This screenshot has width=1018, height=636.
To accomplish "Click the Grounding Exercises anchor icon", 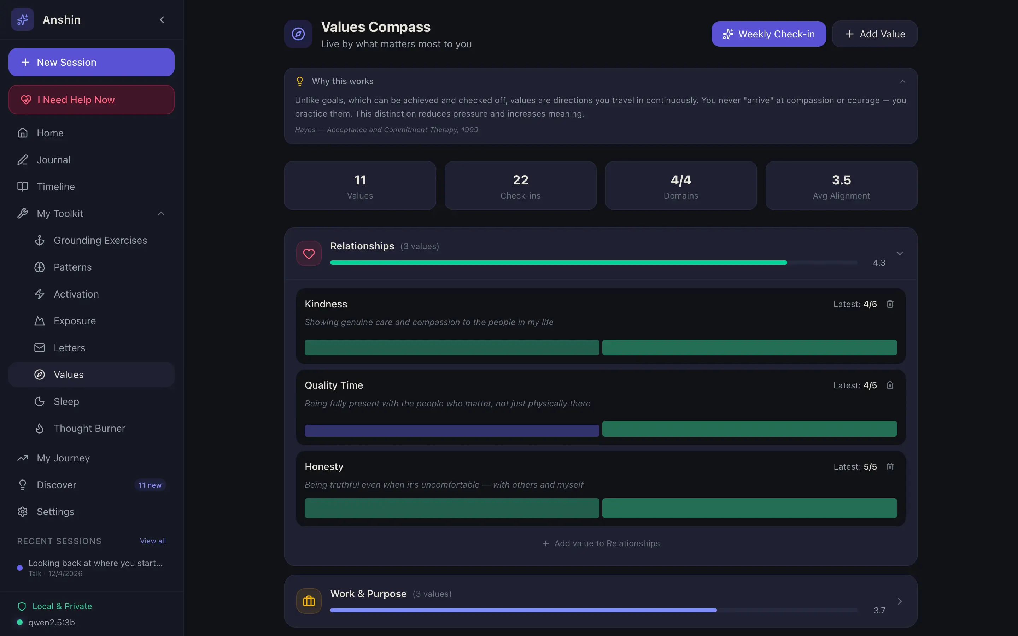I will 40,240.
